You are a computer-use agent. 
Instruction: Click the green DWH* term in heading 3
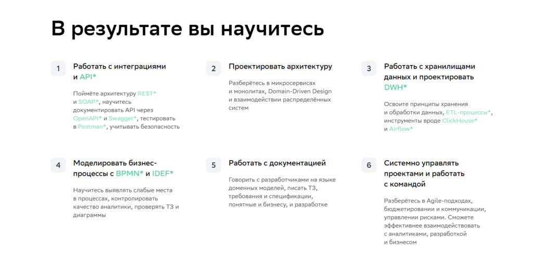[x=396, y=87]
